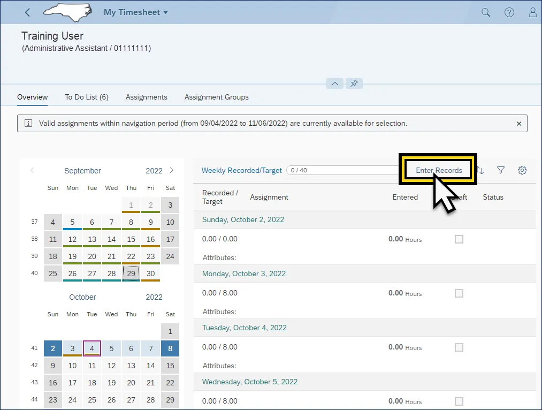This screenshot has width=542, height=410.
Task: Click the Weekly Recorded/Target progress bar
Action: tap(342, 170)
